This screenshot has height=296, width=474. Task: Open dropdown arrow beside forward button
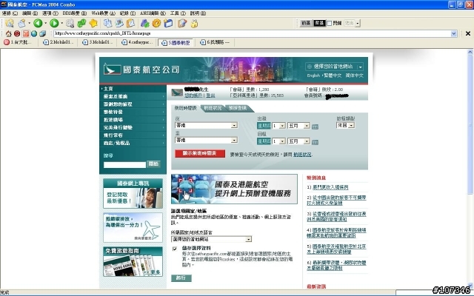tap(61, 23)
